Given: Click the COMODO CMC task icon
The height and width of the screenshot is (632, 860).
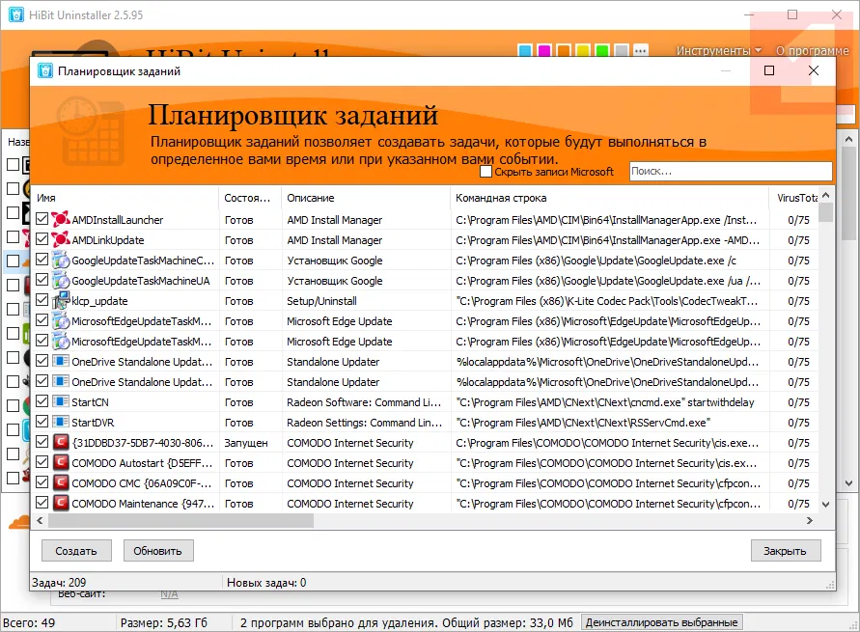Looking at the screenshot, I should [61, 482].
